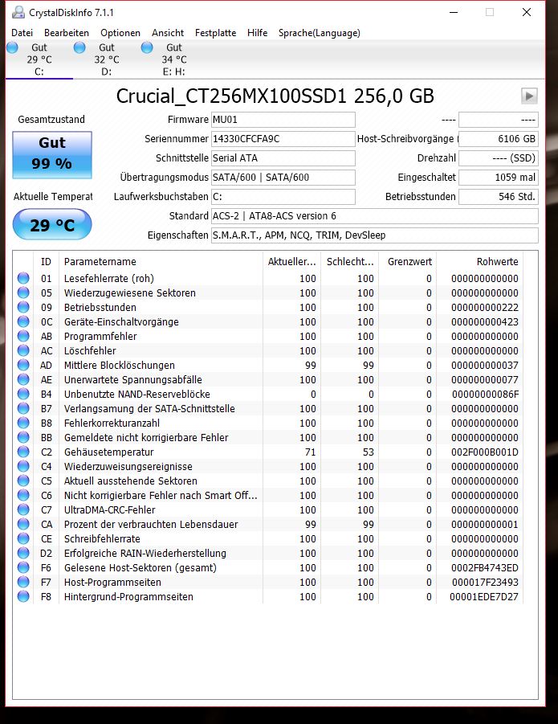Open the Optionen menu

(x=120, y=33)
